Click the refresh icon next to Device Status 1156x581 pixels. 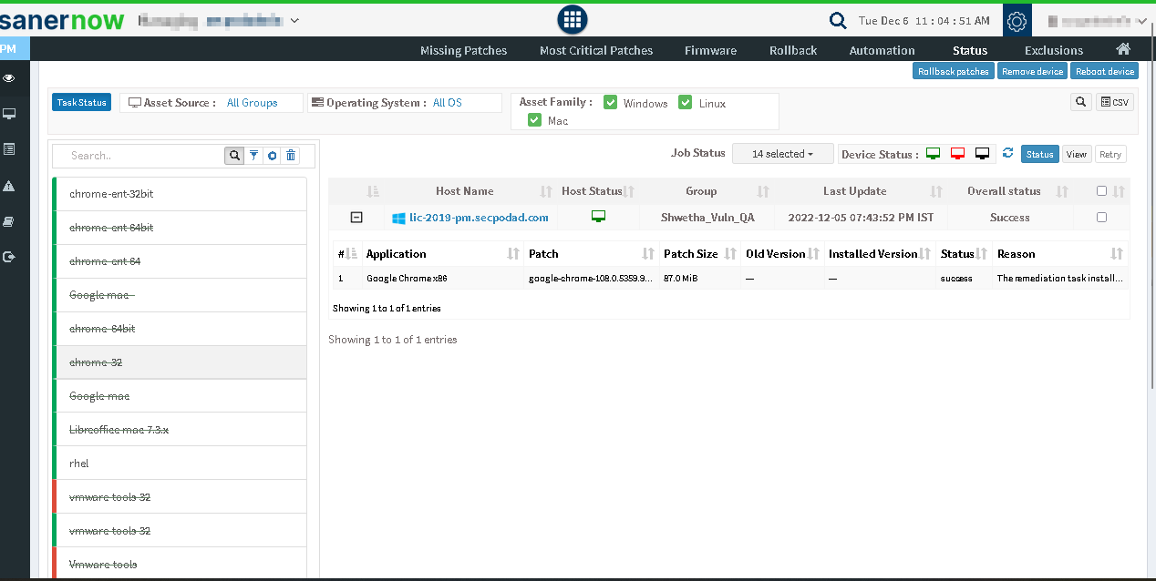1007,154
